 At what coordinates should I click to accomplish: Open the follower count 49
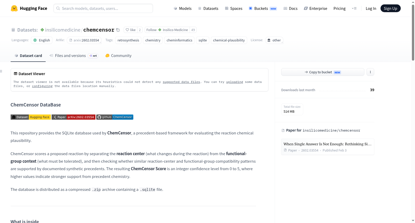[193, 30]
